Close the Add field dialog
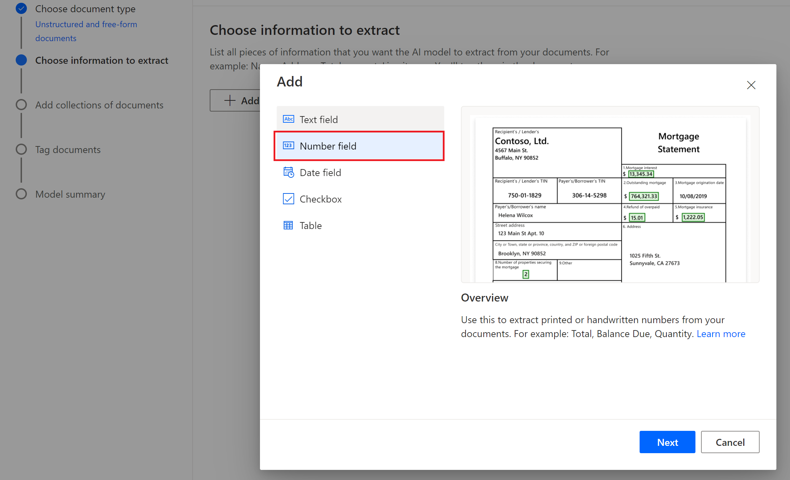 tap(751, 85)
